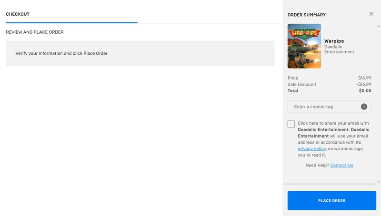Click the Total label
The height and width of the screenshot is (216, 381).
click(292, 90)
